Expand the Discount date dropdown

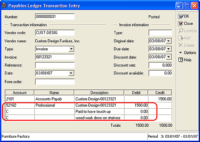tap(169, 57)
